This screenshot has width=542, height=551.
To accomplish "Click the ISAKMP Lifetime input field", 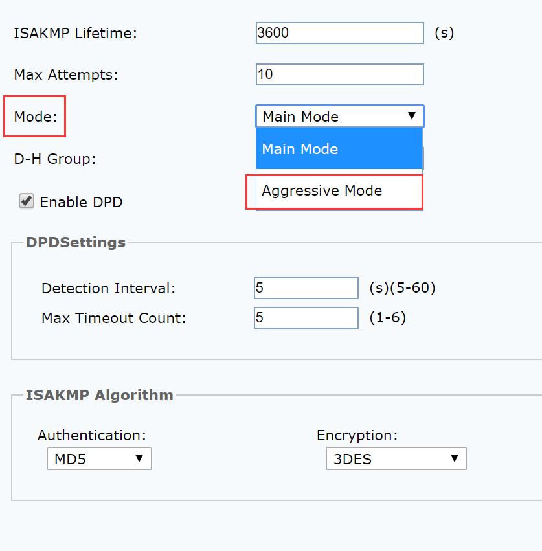I will (x=339, y=33).
